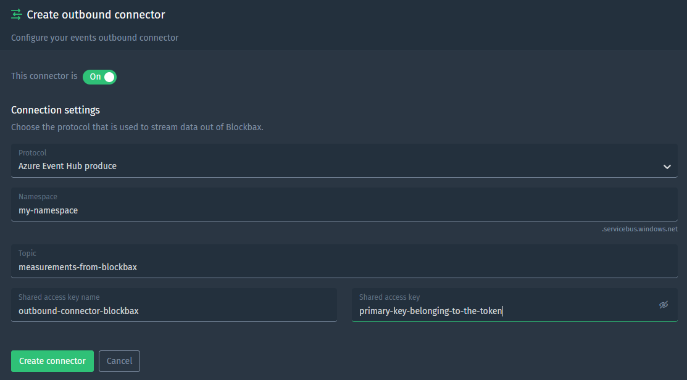The image size is (687, 380).
Task: Click into the Topic input field
Action: pos(344,261)
